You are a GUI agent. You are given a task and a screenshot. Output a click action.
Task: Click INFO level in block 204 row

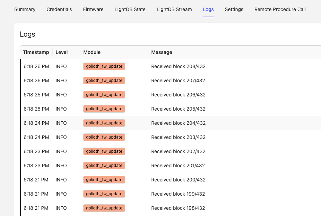click(61, 123)
